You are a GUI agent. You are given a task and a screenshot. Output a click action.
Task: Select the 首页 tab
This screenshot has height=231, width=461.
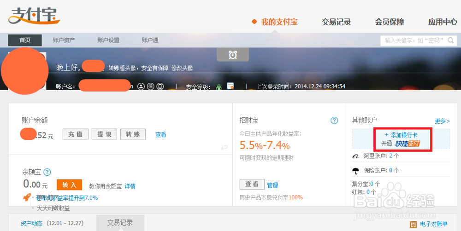pyautogui.click(x=25, y=40)
